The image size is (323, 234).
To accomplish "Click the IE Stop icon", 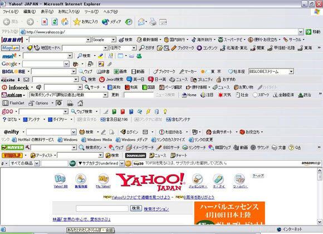I will tap(45, 22).
